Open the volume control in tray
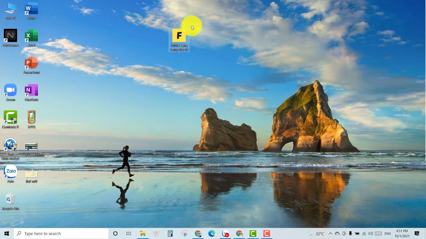 (x=370, y=234)
